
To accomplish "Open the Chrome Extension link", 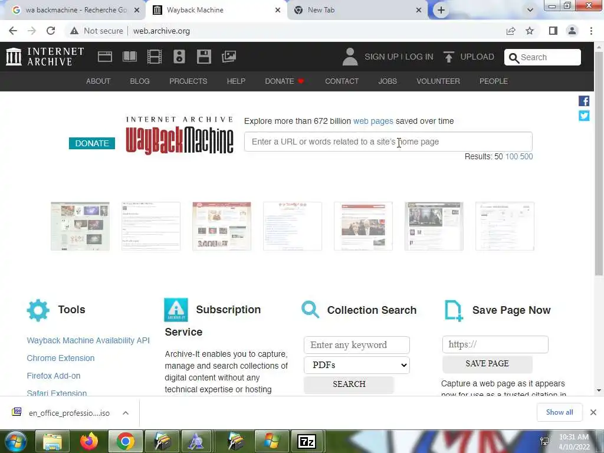I will click(61, 358).
